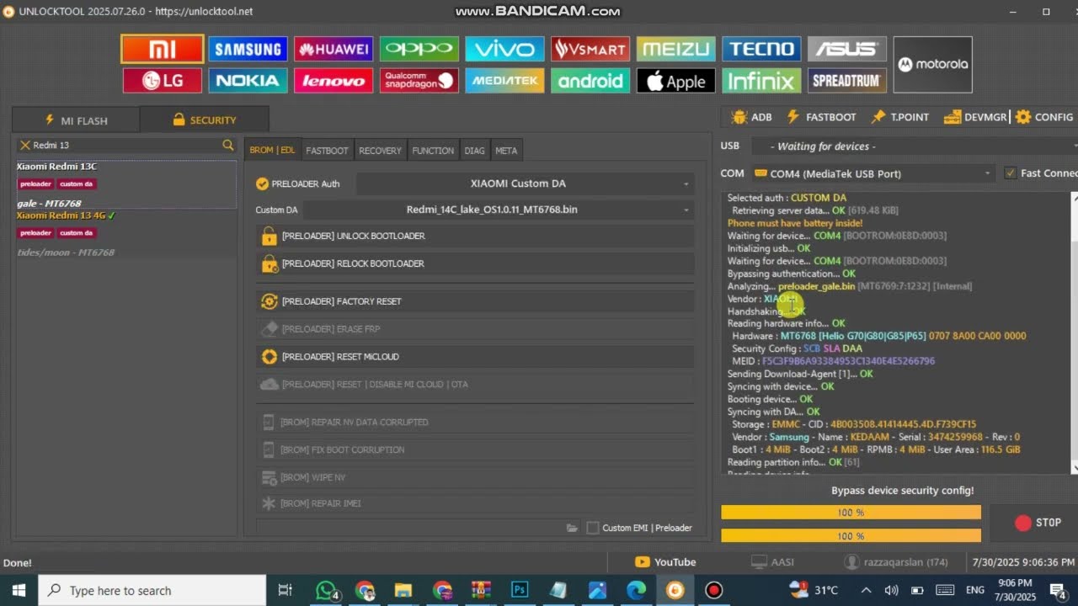Open the FASTBOOT tool
1078x606 pixels.
[x=821, y=117]
